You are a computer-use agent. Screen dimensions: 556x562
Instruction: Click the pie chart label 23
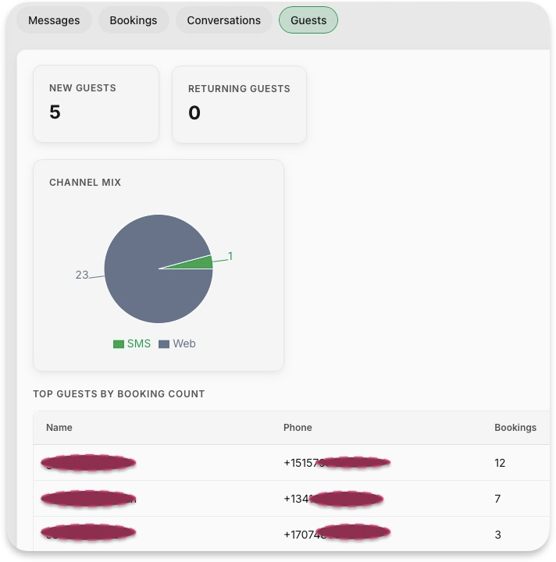pos(82,275)
